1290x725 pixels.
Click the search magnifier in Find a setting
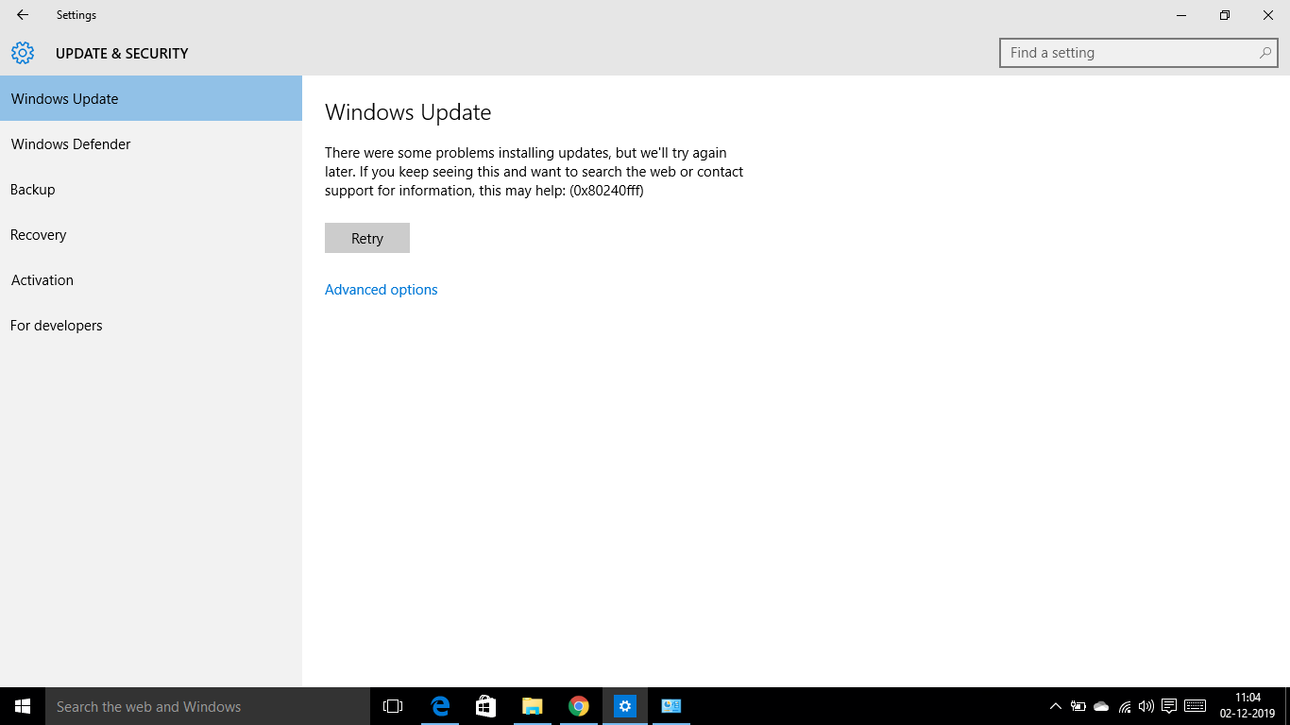click(x=1265, y=53)
